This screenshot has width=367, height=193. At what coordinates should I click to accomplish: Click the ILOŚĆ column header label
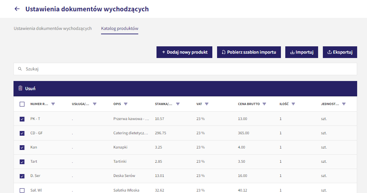(x=284, y=104)
